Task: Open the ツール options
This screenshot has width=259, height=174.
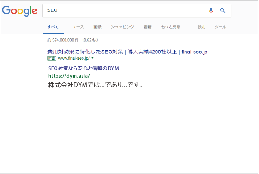Action: 221,27
